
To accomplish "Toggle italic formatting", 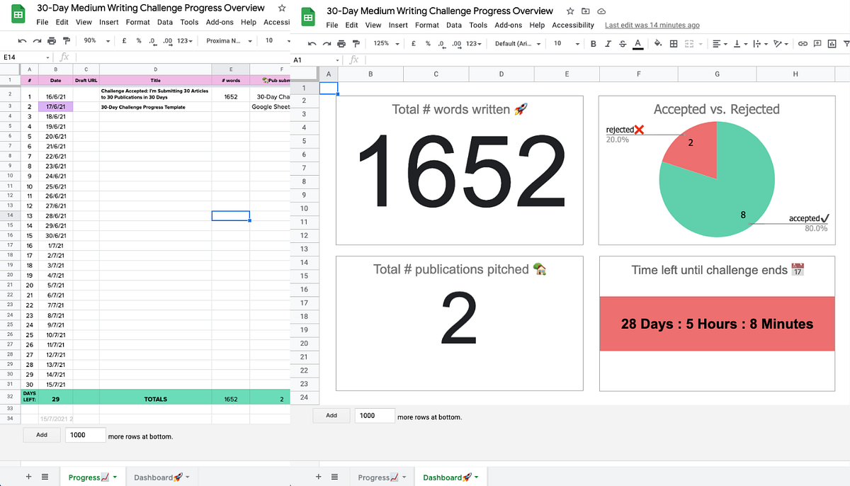I will click(608, 44).
